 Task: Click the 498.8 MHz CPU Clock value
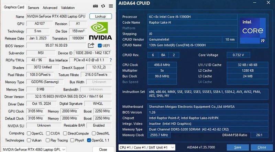click(x=162, y=65)
